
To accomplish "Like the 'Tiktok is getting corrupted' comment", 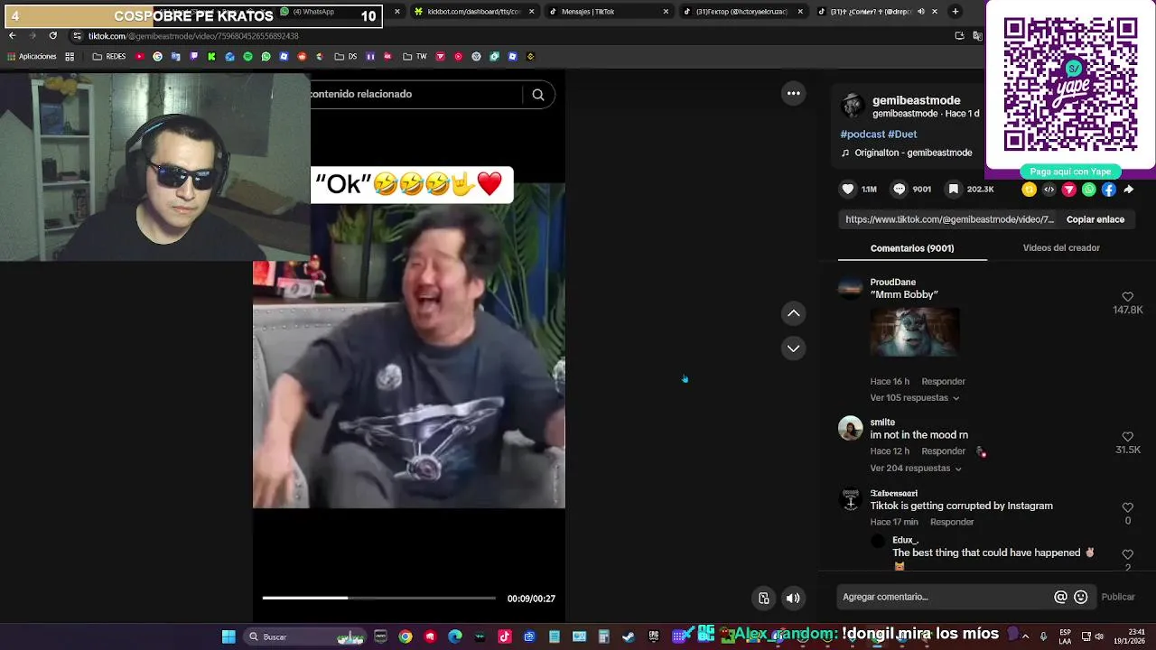I will point(1127,507).
